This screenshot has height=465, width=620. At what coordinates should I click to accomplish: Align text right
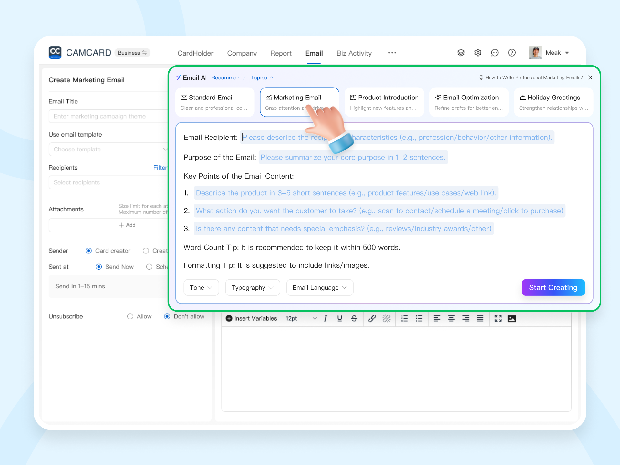(466, 319)
